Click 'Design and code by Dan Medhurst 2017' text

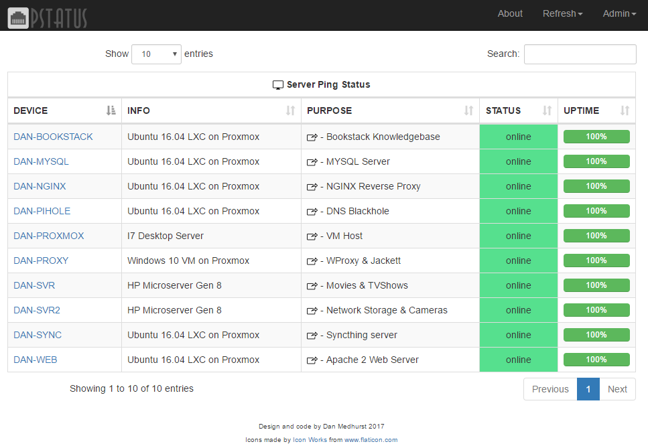[x=322, y=426]
